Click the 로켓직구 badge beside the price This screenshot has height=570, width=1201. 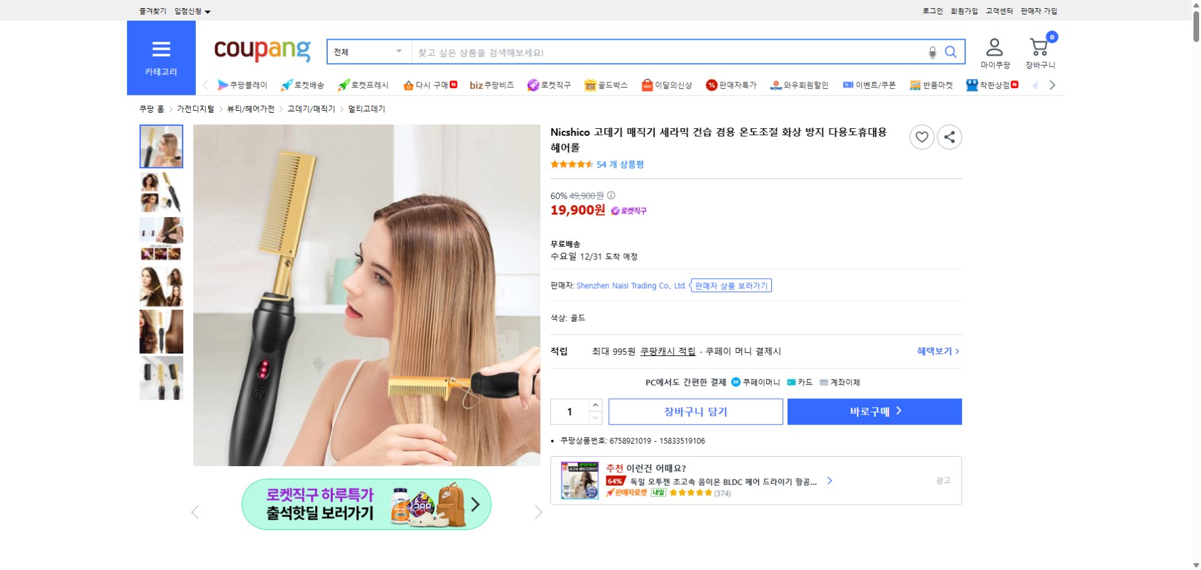point(628,211)
